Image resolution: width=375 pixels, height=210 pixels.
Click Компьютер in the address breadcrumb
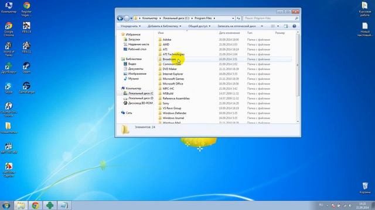coord(150,18)
